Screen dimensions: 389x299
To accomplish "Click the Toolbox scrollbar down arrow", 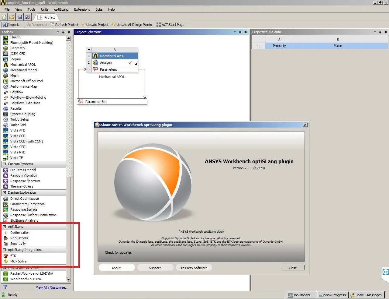I will click(68, 280).
